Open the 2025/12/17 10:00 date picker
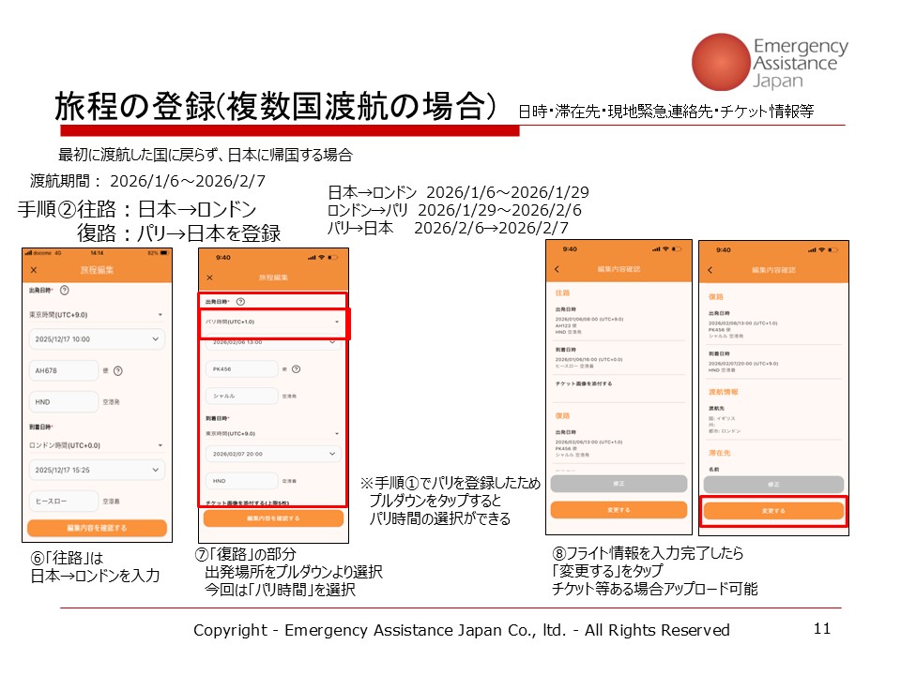 click(96, 339)
